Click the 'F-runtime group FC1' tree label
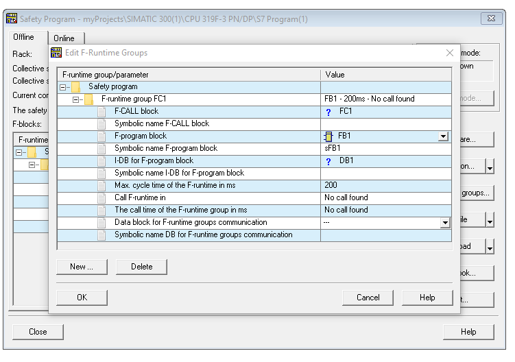This screenshot has width=515, height=362. pyautogui.click(x=134, y=99)
